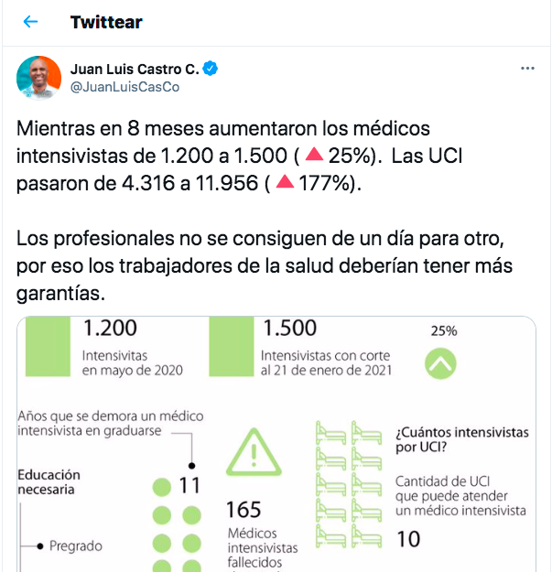Click the Pregrado label in infographic
This screenshot has width=552, height=572.
(x=76, y=546)
